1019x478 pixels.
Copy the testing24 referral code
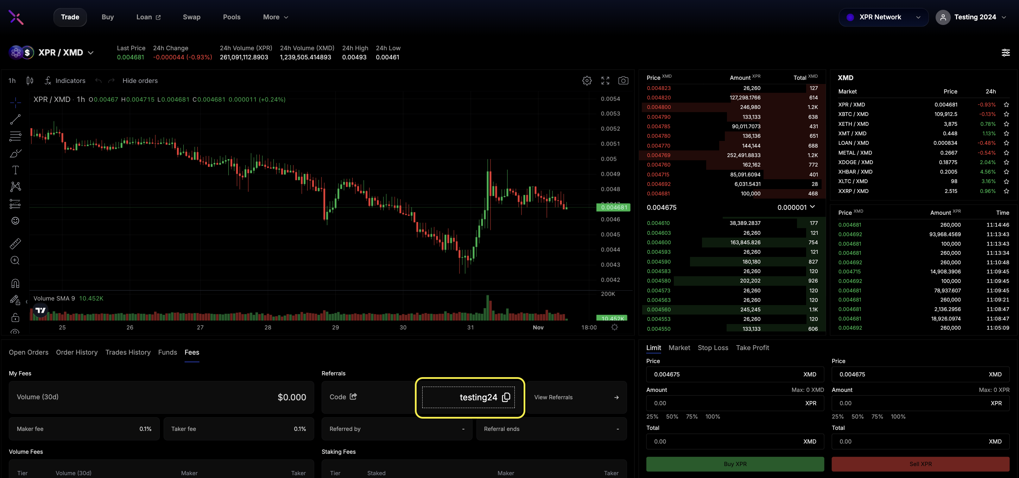(x=506, y=397)
